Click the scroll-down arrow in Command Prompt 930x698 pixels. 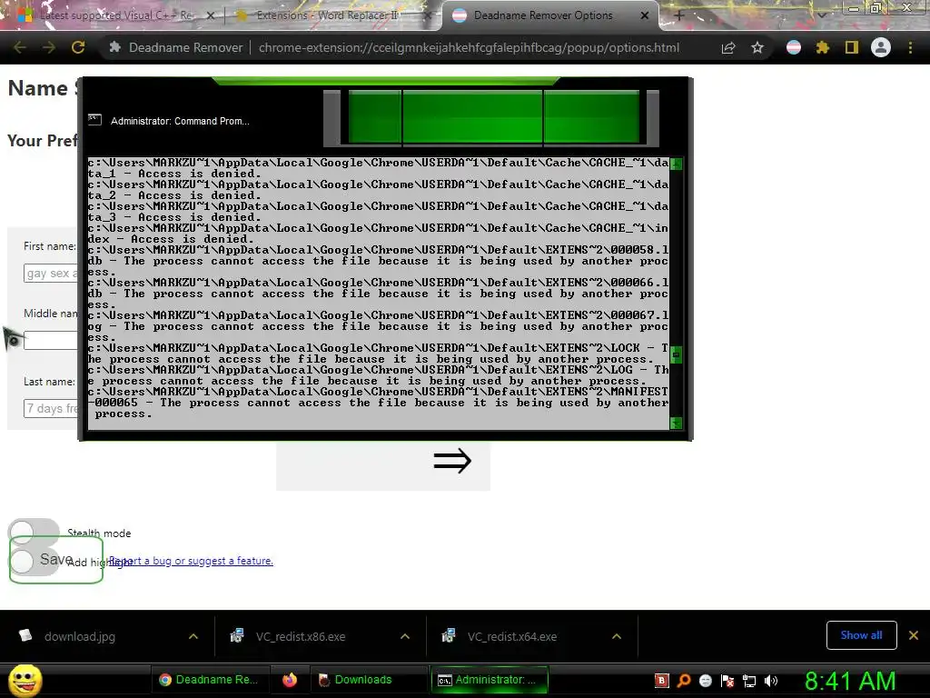[x=676, y=424]
